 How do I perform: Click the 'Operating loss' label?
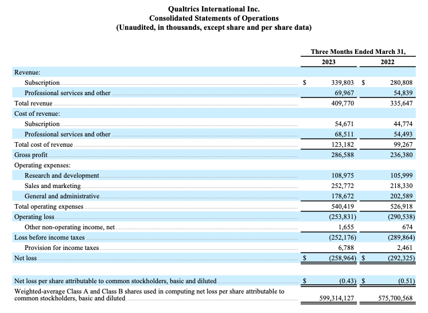[34, 217]
